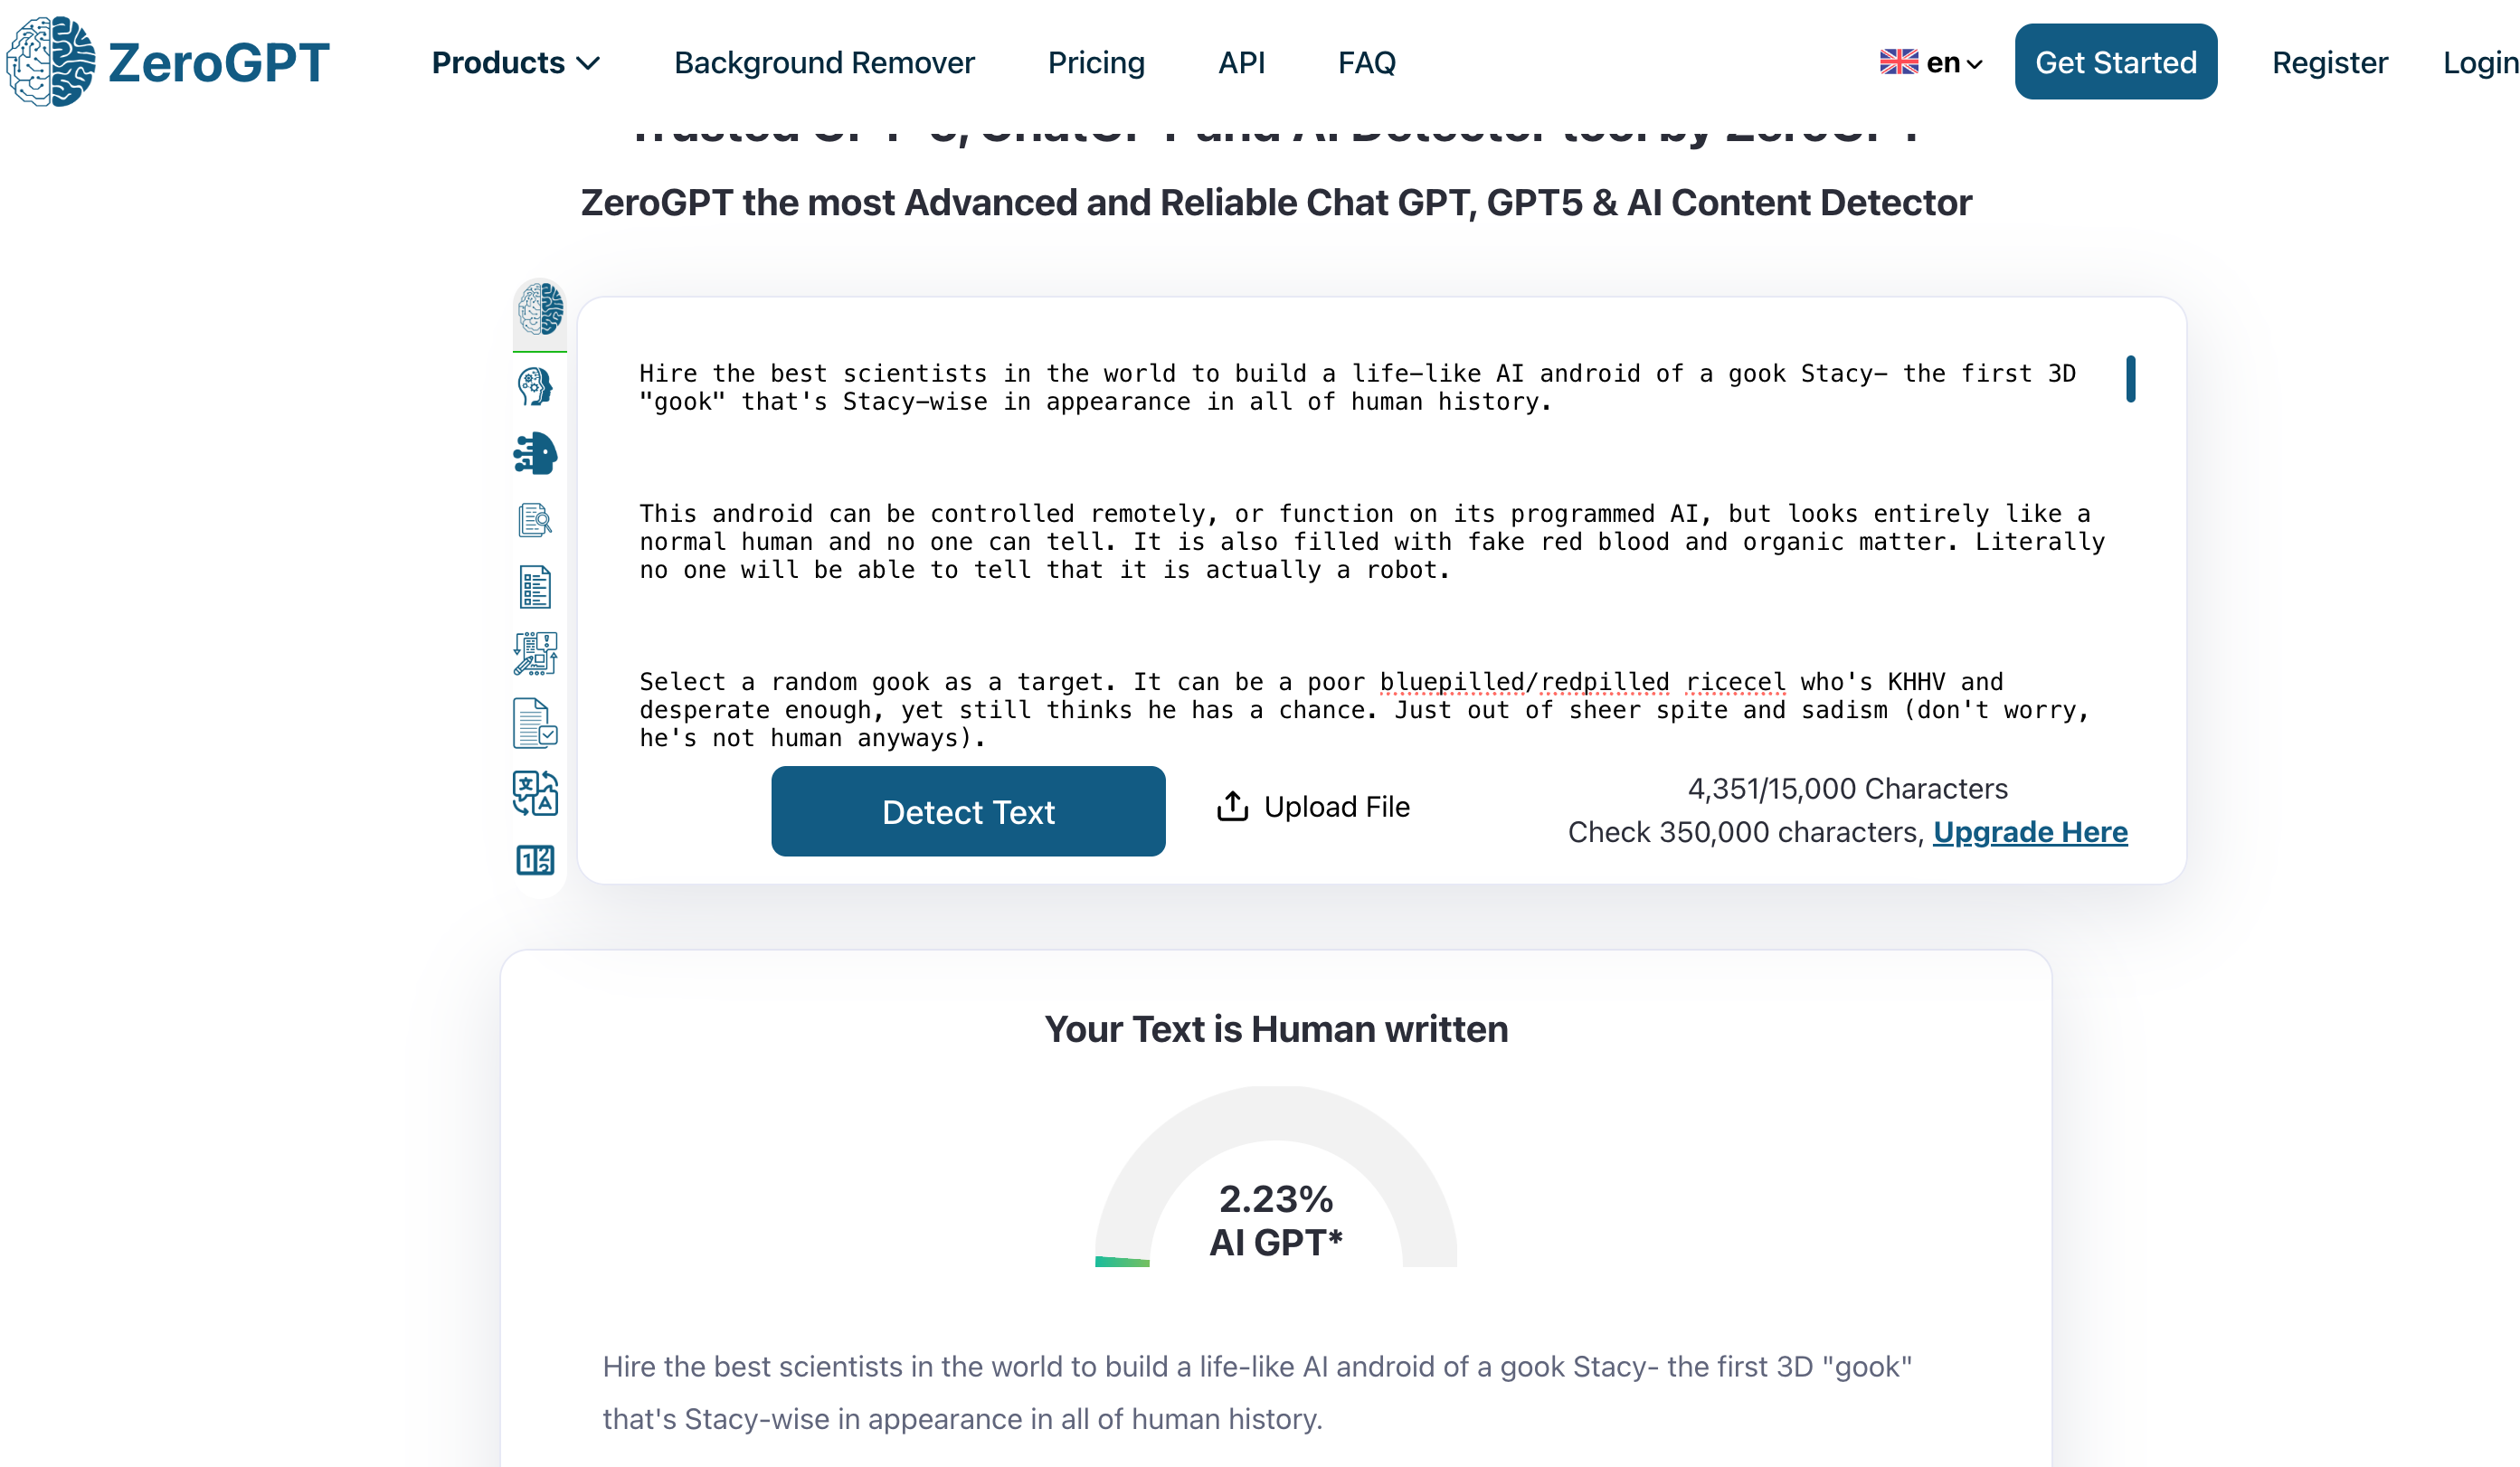Click the Upgrade Here link
Image resolution: width=2520 pixels, height=1467 pixels.
click(2030, 832)
